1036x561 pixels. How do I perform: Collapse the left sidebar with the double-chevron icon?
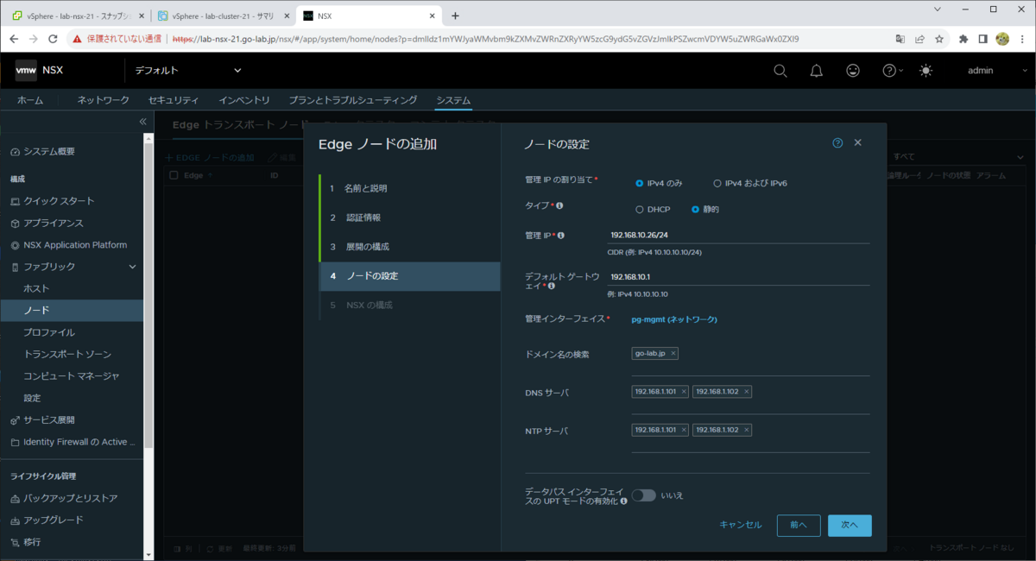(142, 122)
